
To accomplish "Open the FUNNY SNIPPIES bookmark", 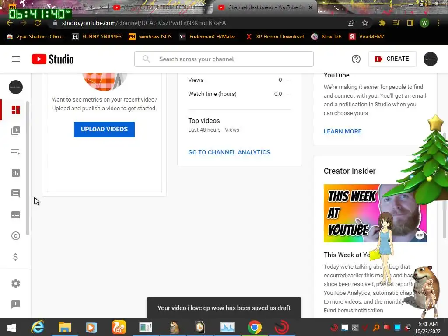I will (97, 37).
